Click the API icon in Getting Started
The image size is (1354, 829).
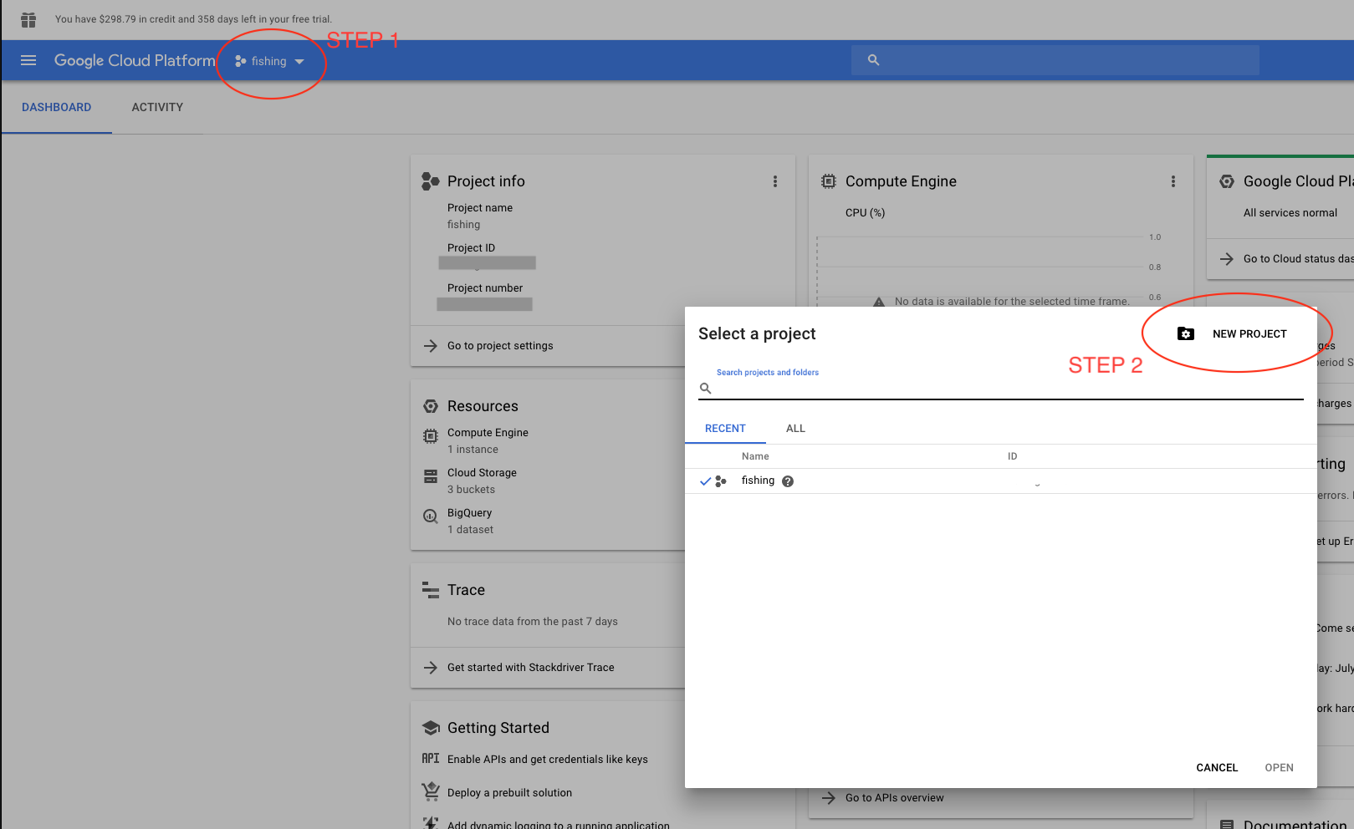[x=431, y=759]
